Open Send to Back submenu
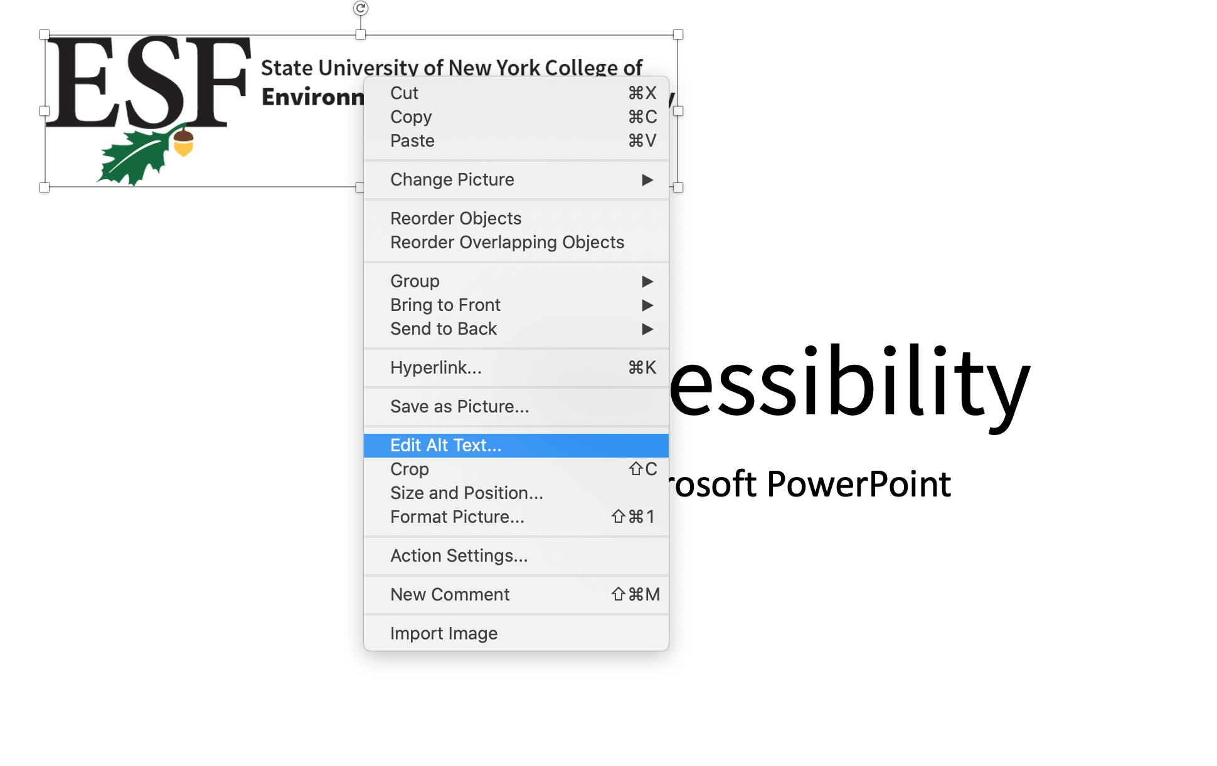The image size is (1217, 766). [516, 328]
